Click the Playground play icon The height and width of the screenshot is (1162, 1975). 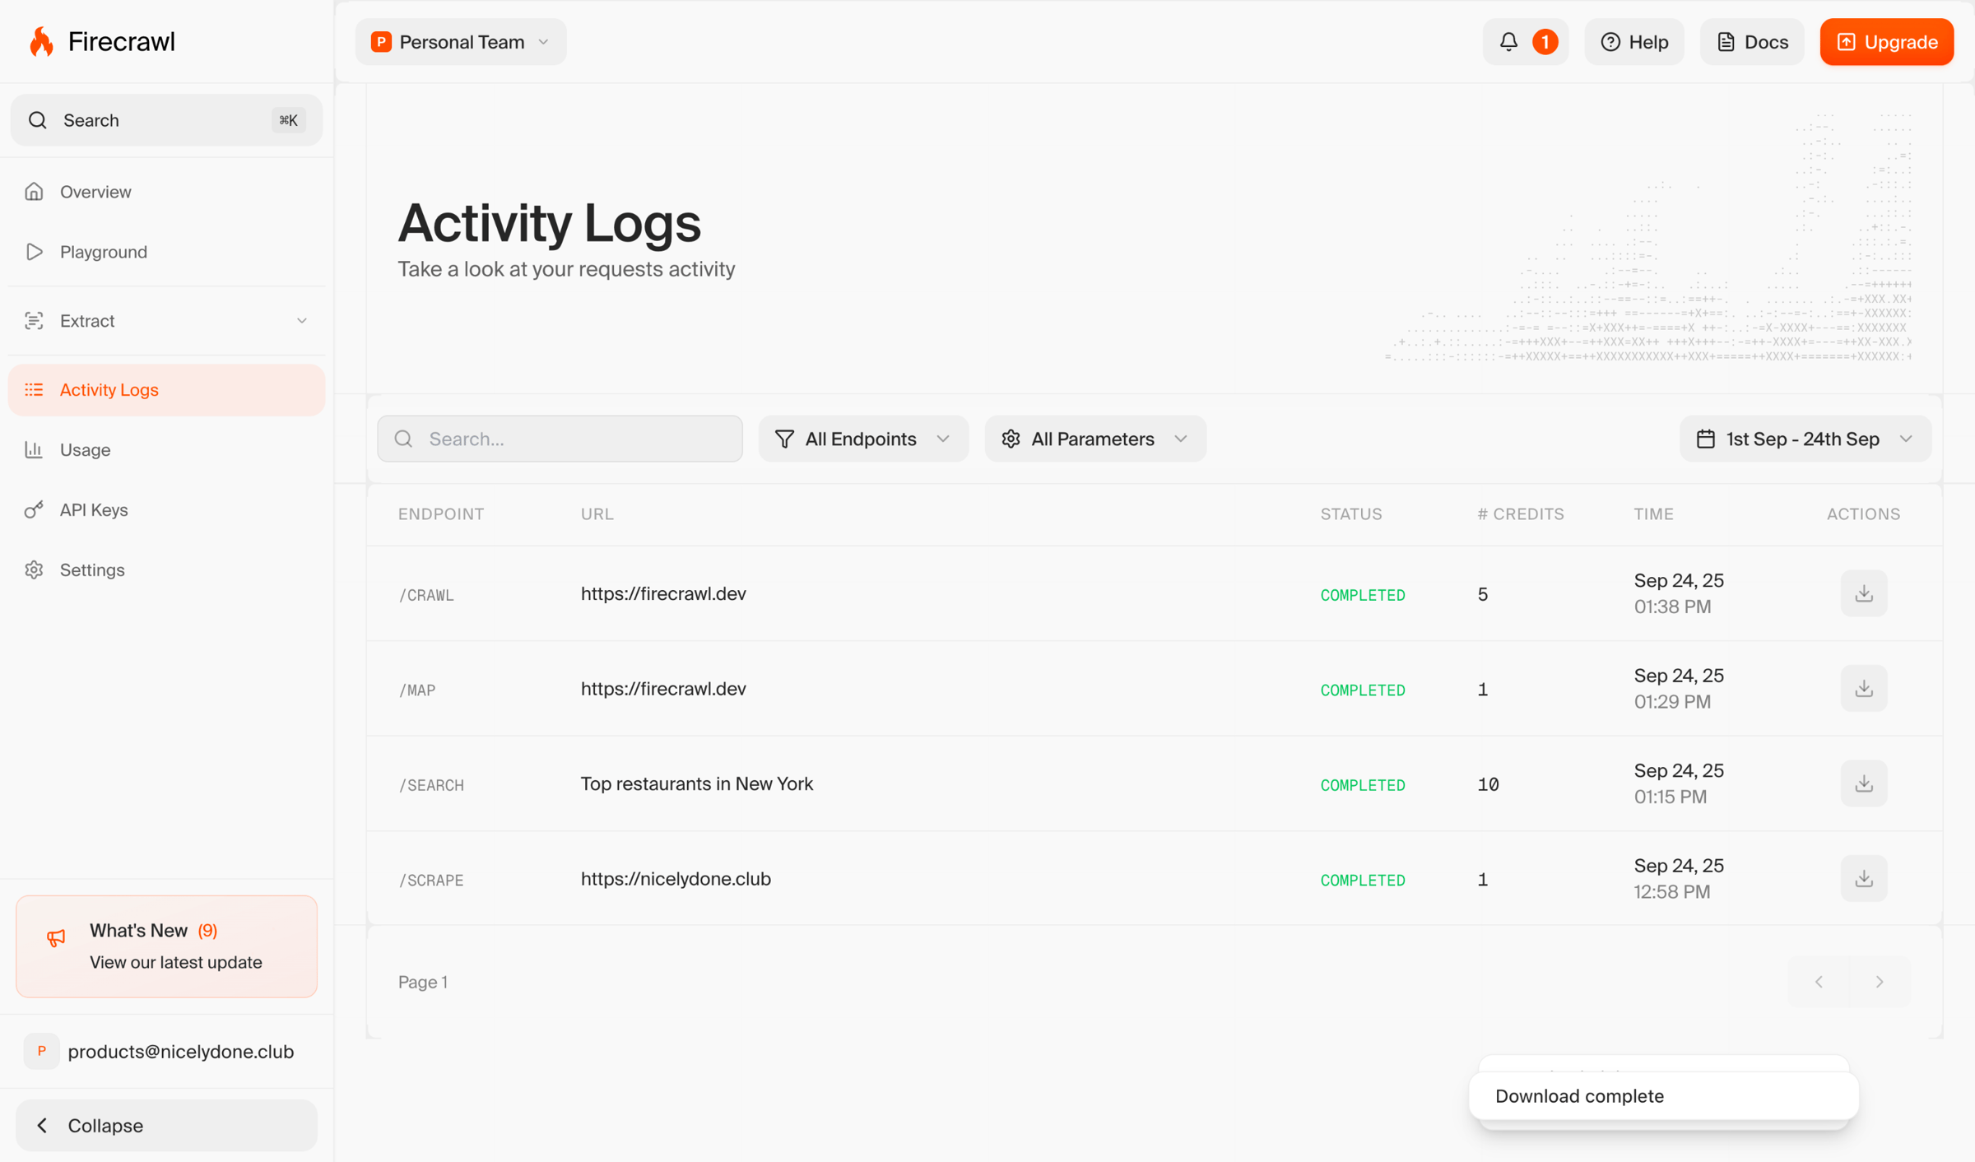tap(34, 252)
